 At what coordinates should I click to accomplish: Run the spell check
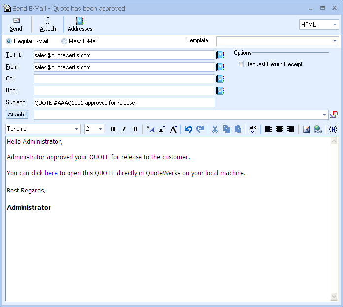253,129
